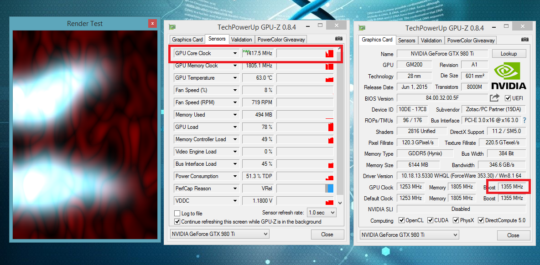The width and height of the screenshot is (540, 265).
Task: Open PowerColor Giveaway tab in right GPU-Z window
Action: (x=471, y=40)
